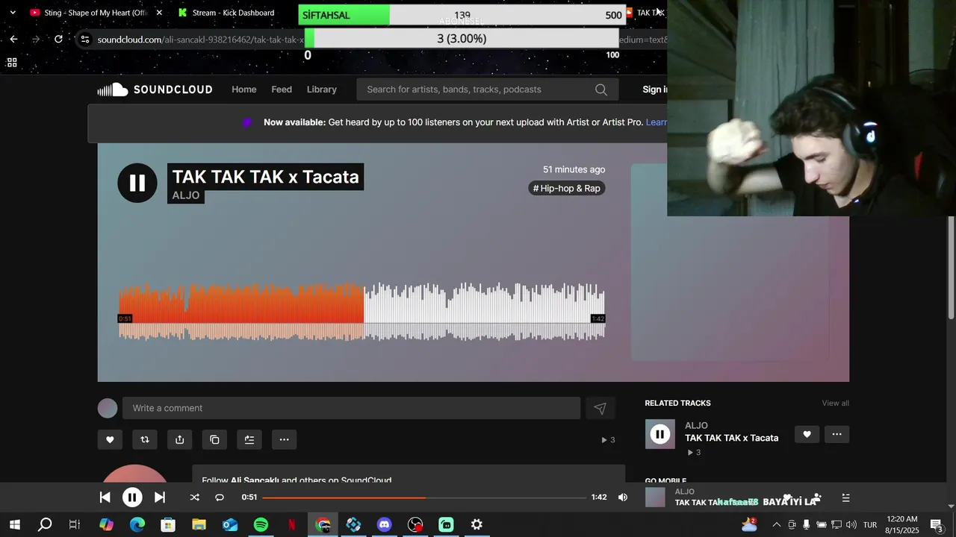Toggle repeat in the player bar
The height and width of the screenshot is (537, 956).
[x=220, y=497]
